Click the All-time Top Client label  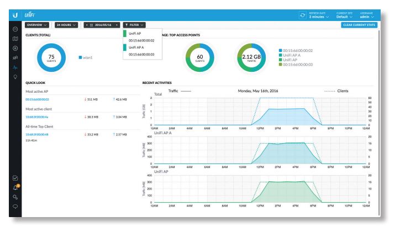[39, 126]
